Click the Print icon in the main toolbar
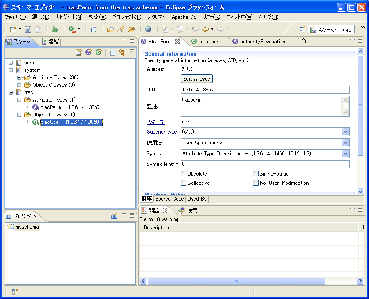 click(39, 30)
